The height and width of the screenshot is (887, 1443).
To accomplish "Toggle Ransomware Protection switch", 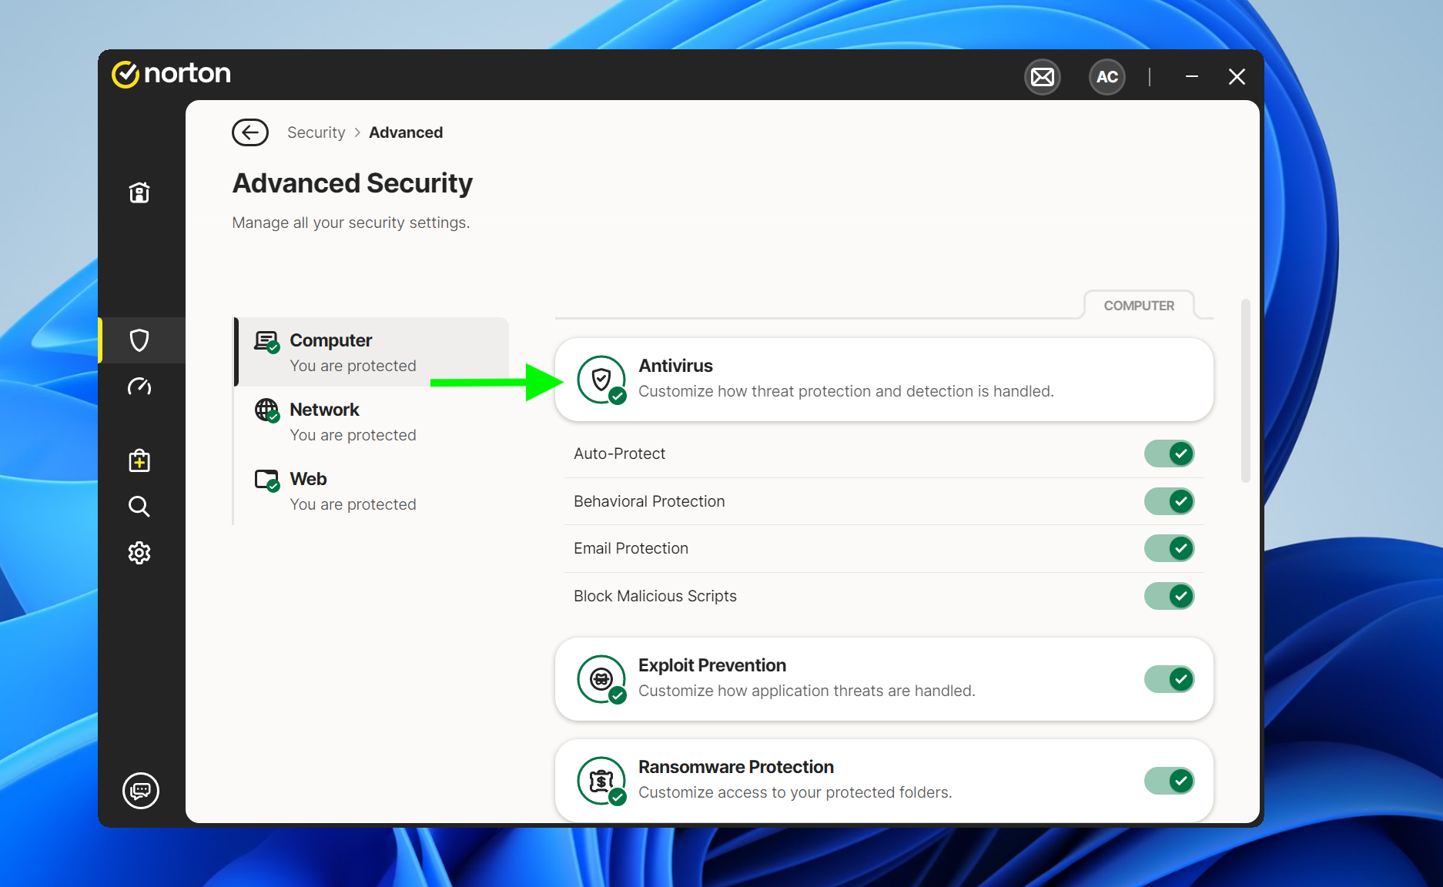I will 1169,781.
